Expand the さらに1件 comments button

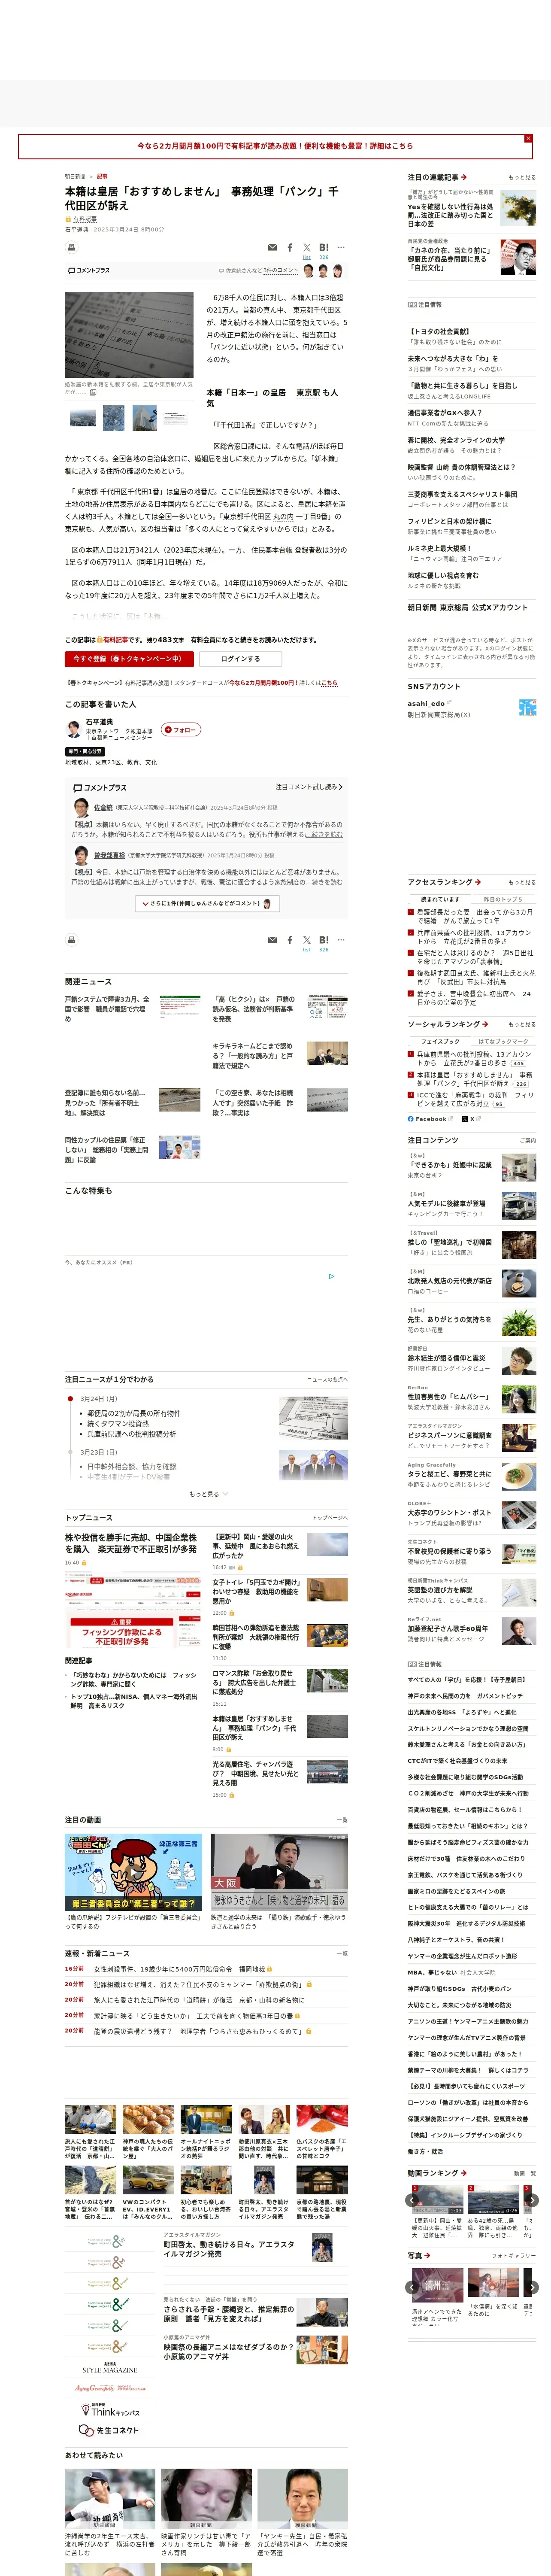[207, 903]
